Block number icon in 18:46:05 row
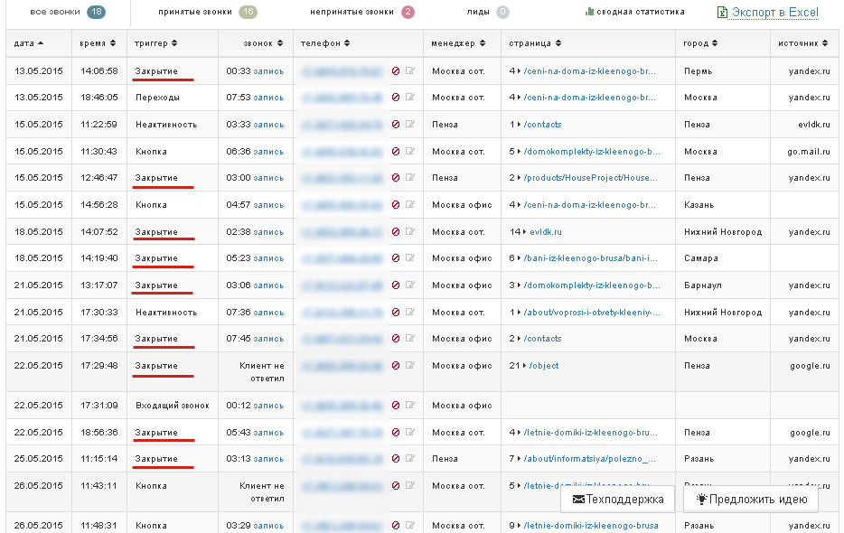844x533 pixels. pyautogui.click(x=396, y=98)
